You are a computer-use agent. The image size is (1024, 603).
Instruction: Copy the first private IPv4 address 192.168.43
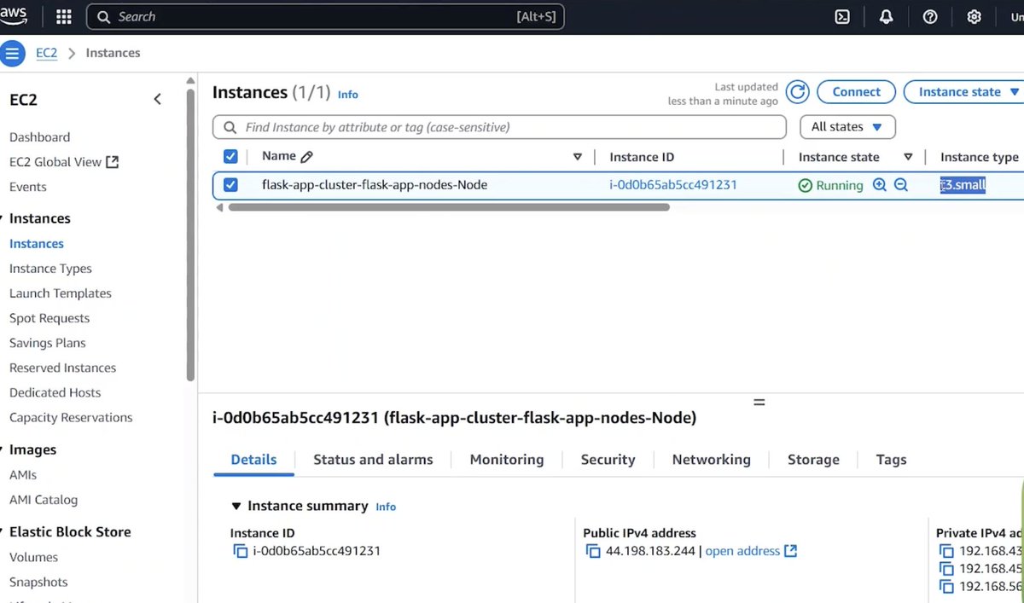(945, 551)
